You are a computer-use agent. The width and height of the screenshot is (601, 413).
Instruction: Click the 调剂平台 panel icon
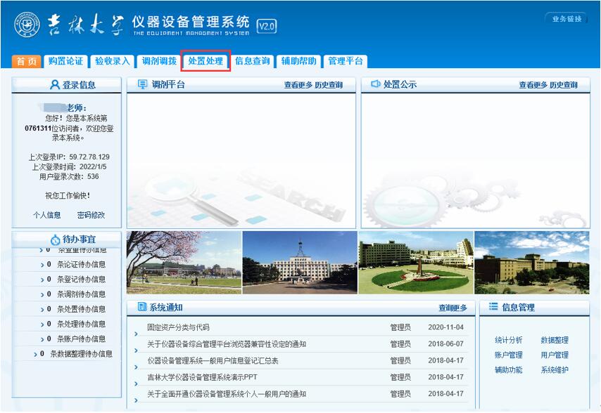141,84
